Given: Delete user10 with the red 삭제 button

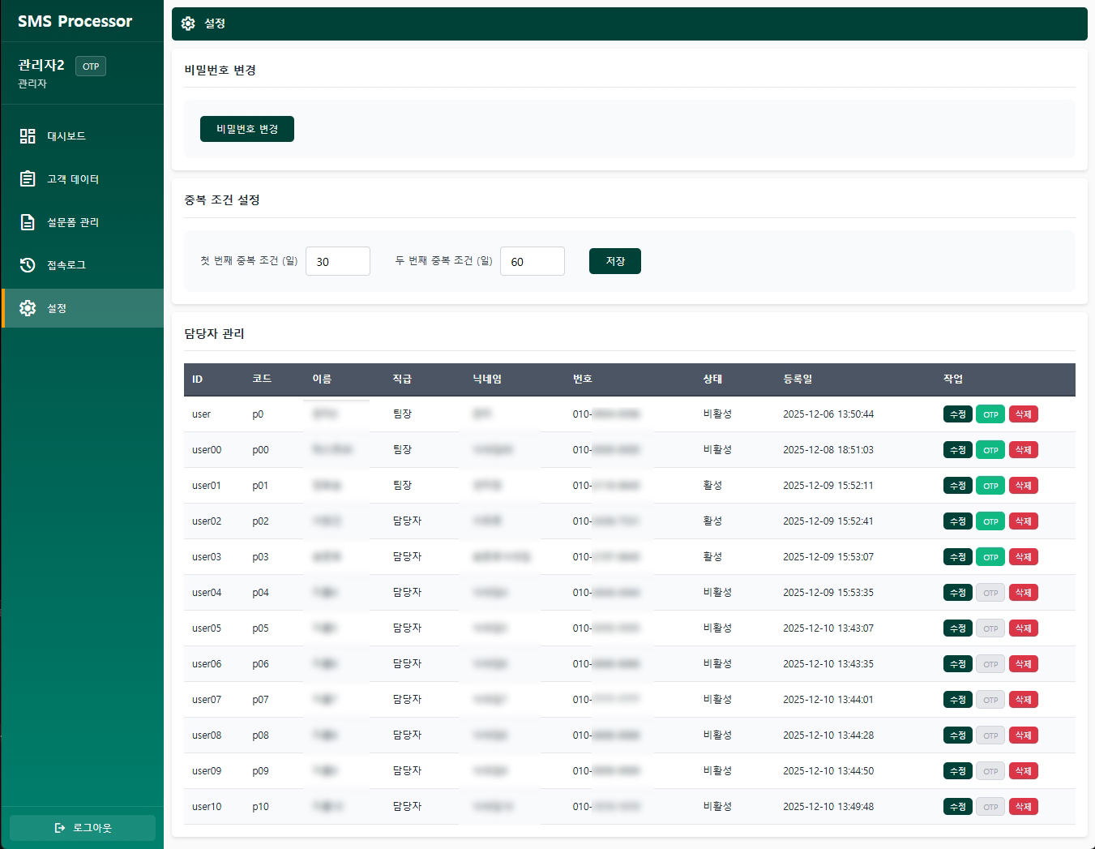Looking at the screenshot, I should [1023, 807].
